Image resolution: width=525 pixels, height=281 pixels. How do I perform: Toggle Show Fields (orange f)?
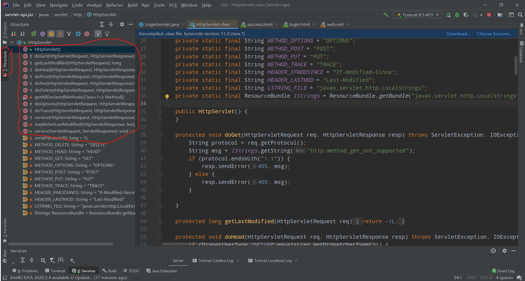51,34
